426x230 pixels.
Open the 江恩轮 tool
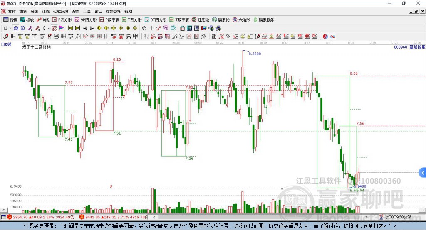(x=201, y=20)
